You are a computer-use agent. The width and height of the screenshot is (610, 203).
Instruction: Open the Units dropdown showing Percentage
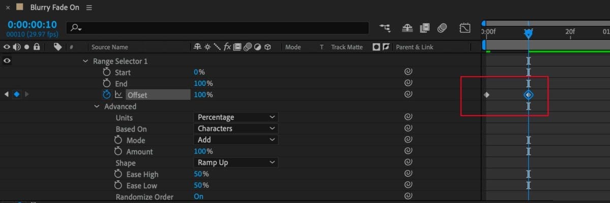(x=236, y=117)
